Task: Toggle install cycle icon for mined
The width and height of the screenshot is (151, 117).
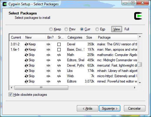Action: (x=26, y=81)
